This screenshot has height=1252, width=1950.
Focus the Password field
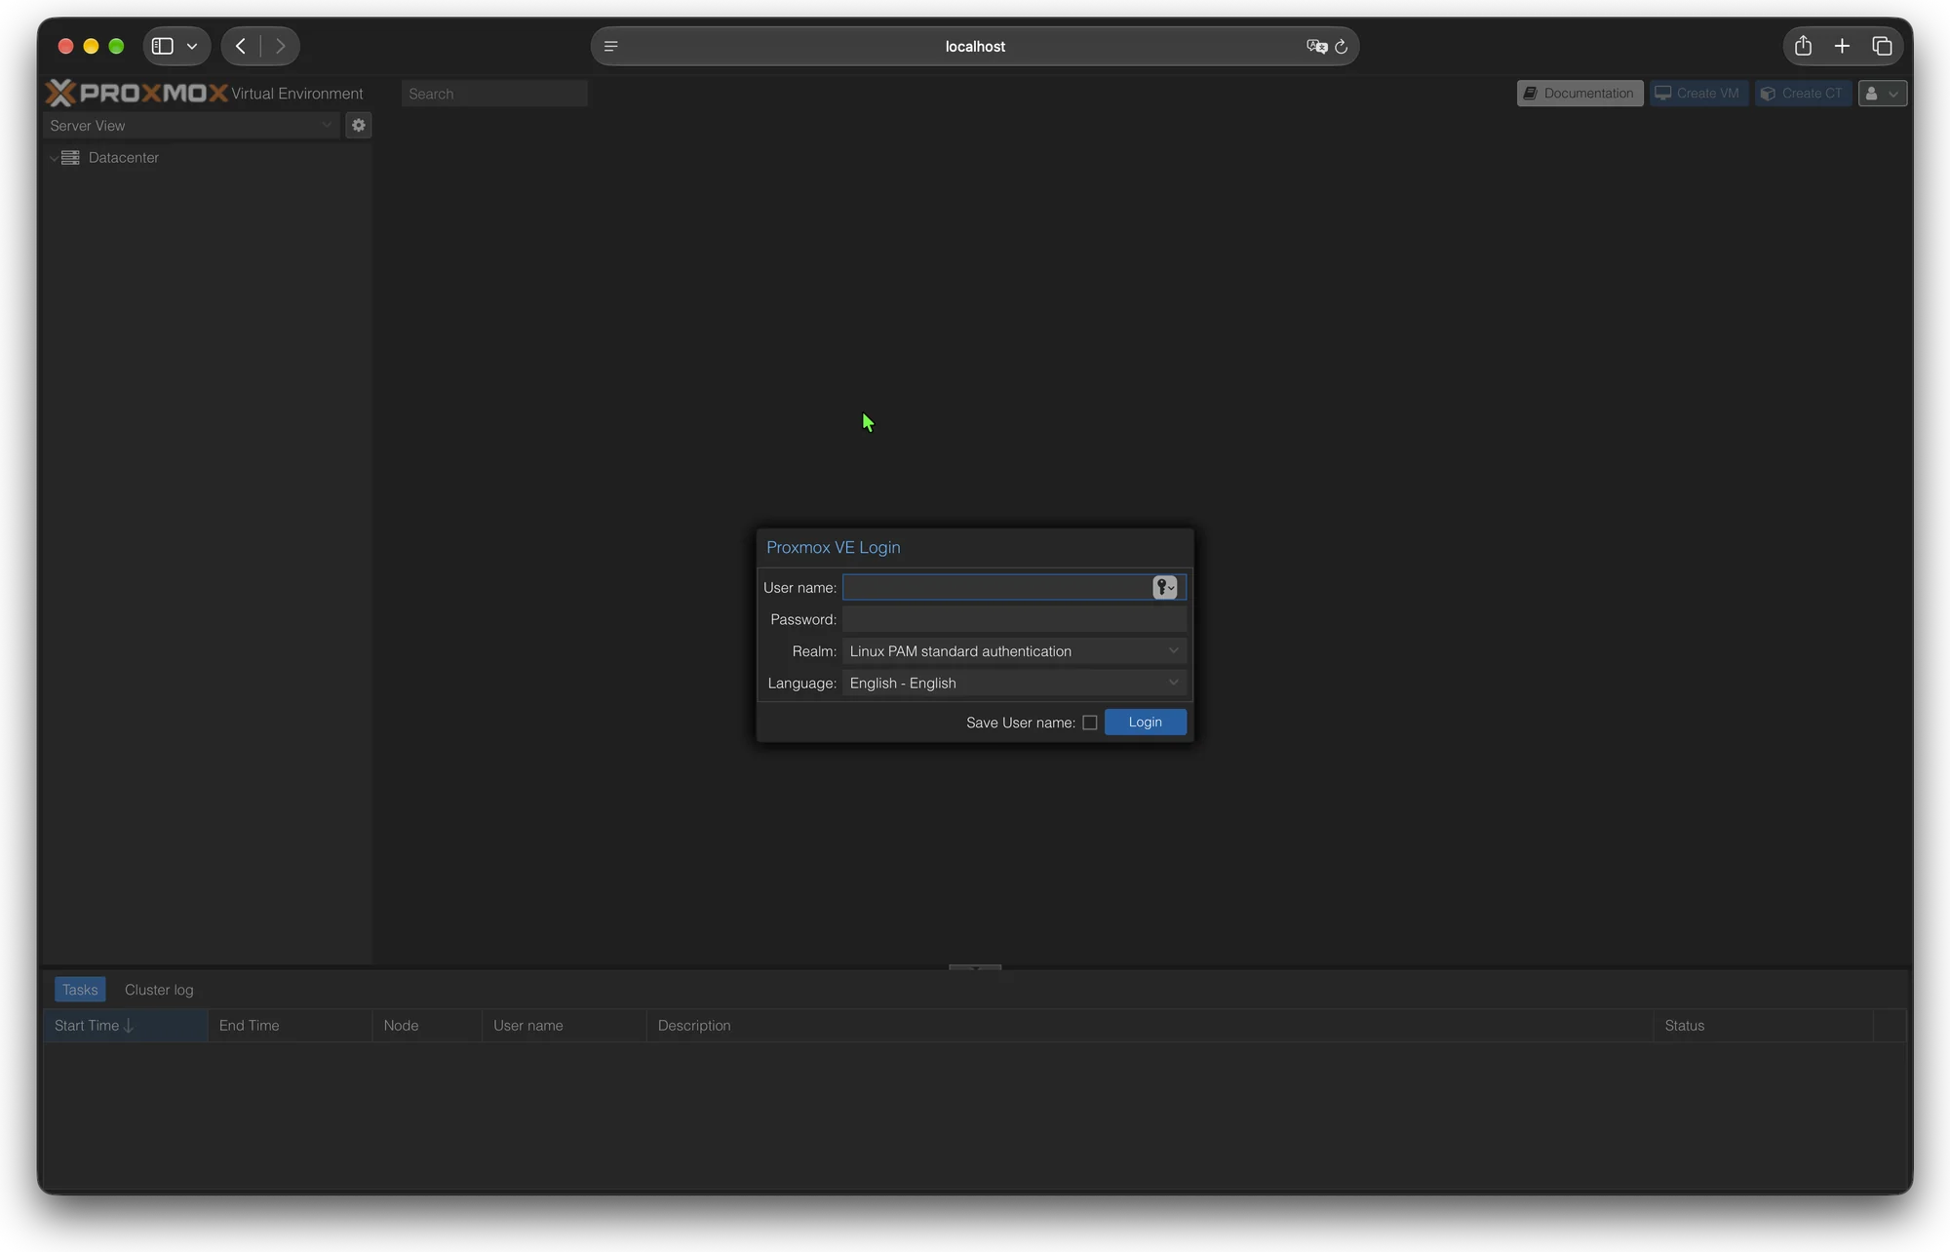pos(1014,619)
